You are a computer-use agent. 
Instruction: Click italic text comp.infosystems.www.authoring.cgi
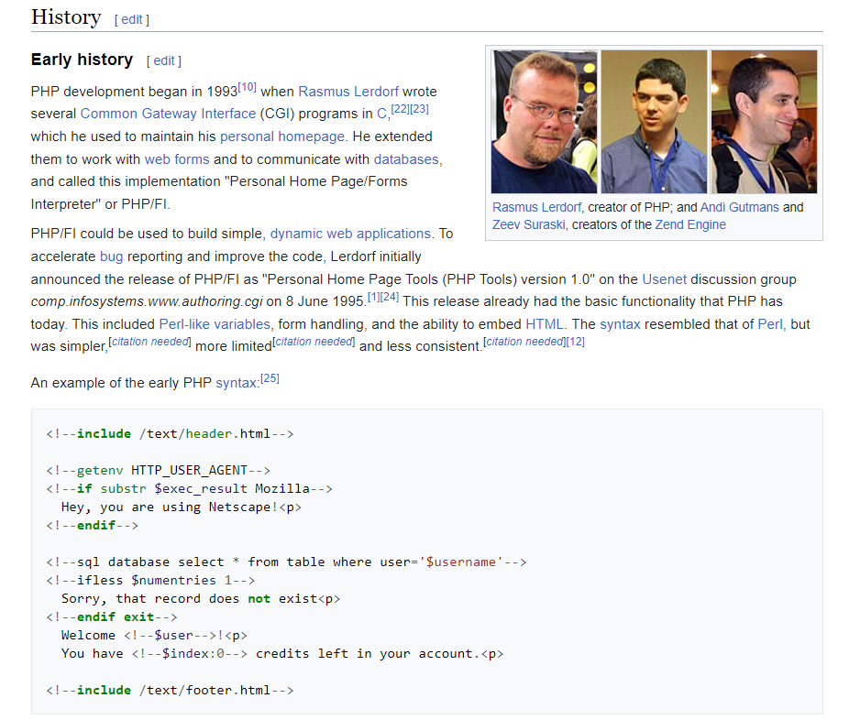147,302
